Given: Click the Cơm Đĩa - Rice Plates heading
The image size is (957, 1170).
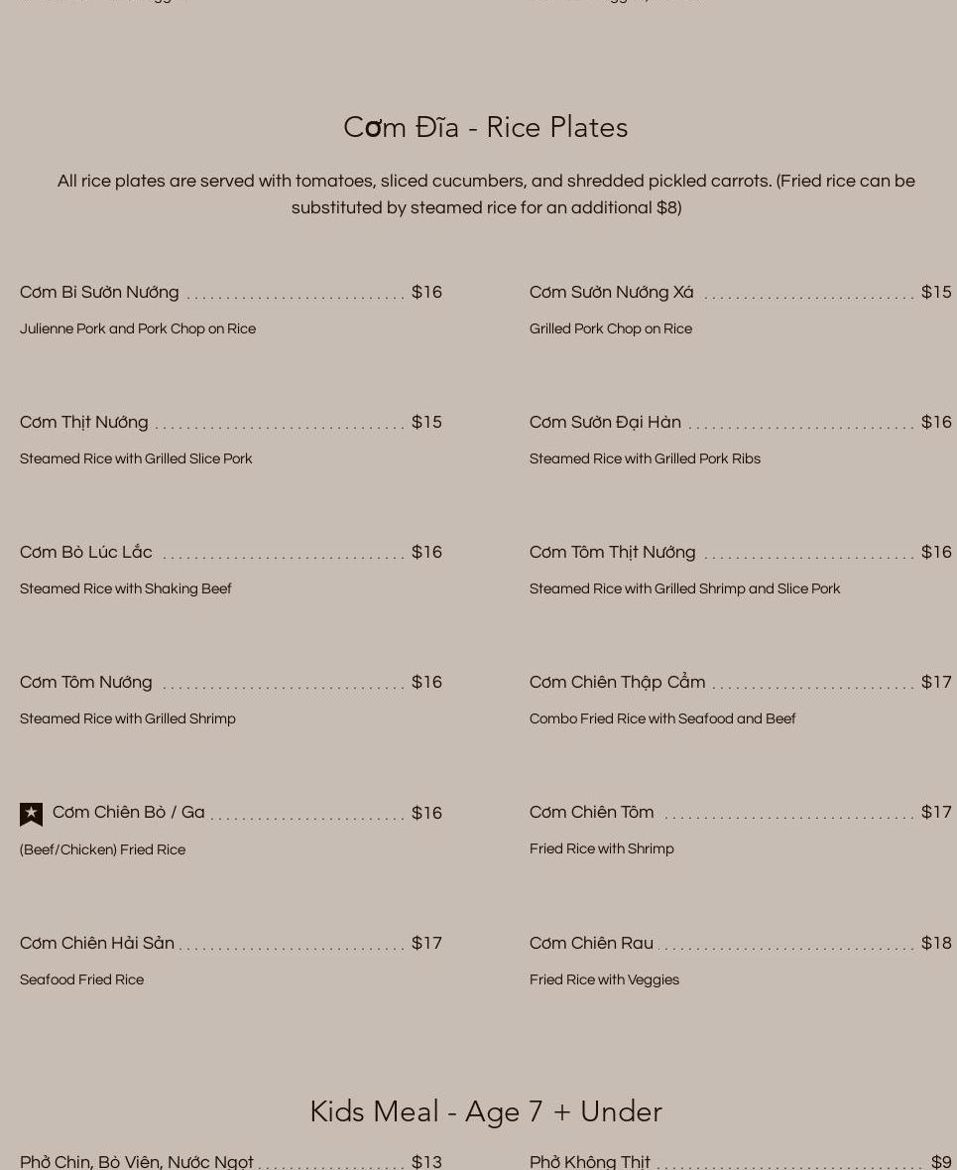Looking at the screenshot, I should (485, 127).
